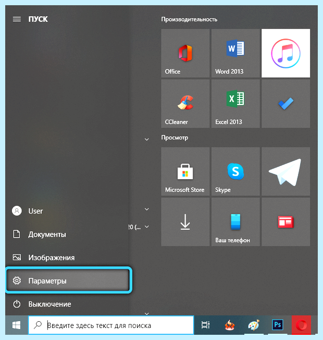The width and height of the screenshot is (323, 340).
Task: Launch Skype tile
Action: click(235, 171)
